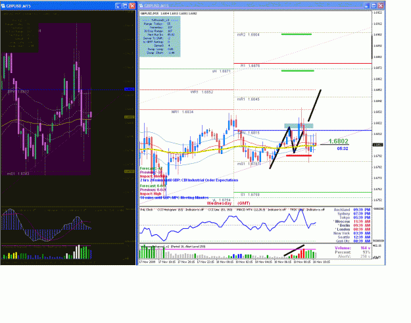Select the 'yH 1.6871' yesterday high label
The width and height of the screenshot is (411, 323).
221,71
